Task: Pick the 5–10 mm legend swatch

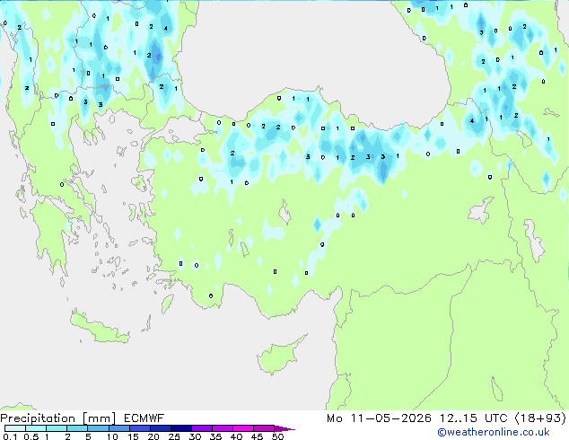Action: tap(98, 428)
